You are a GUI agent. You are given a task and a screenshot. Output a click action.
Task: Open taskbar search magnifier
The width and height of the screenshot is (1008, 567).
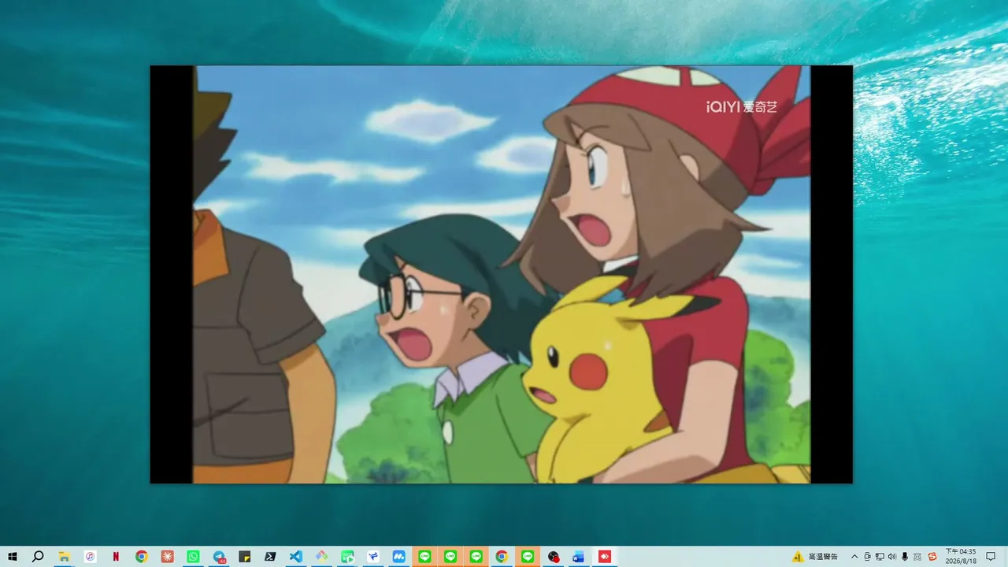38,556
